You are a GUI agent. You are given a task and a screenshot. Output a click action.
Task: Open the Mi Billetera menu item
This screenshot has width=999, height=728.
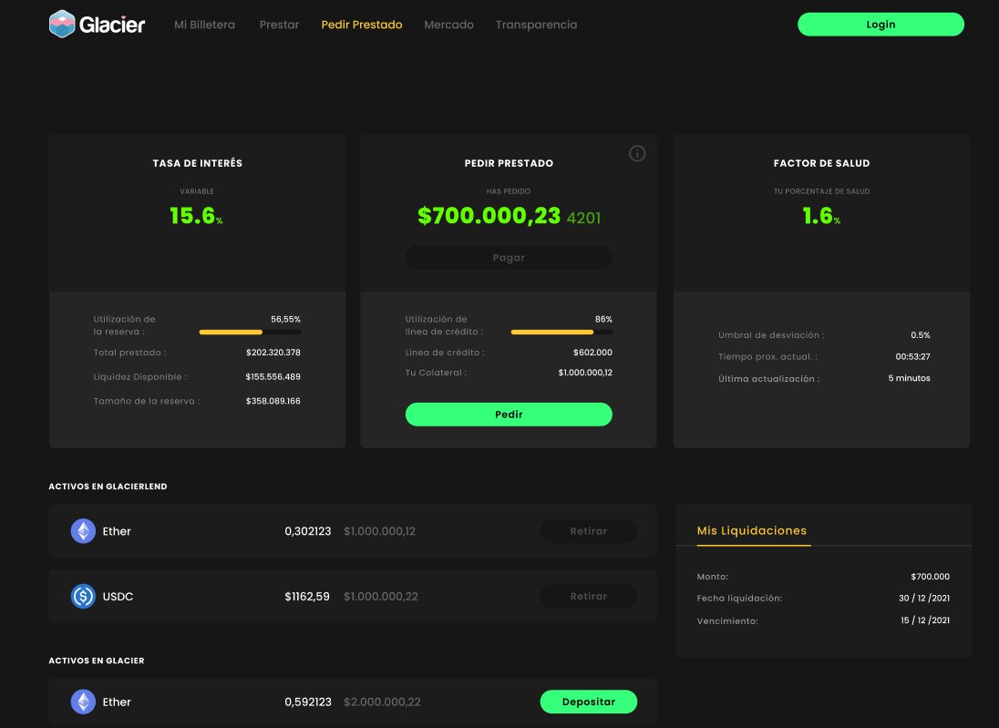click(x=204, y=25)
